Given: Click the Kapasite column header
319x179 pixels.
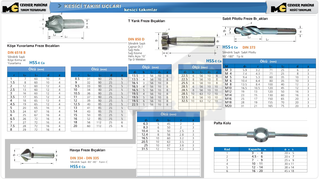Looking at the screenshot, I should 256,149.
